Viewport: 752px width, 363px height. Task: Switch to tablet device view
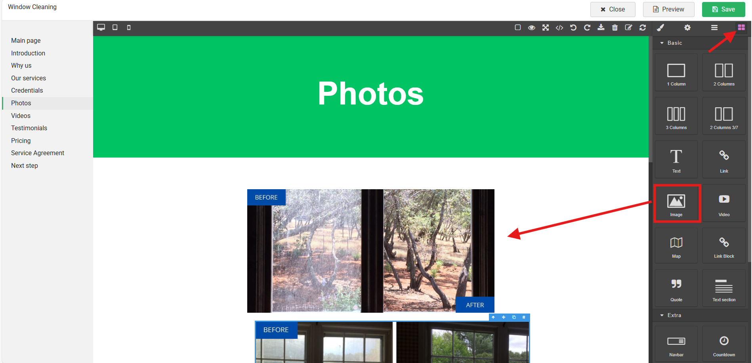[x=115, y=27]
